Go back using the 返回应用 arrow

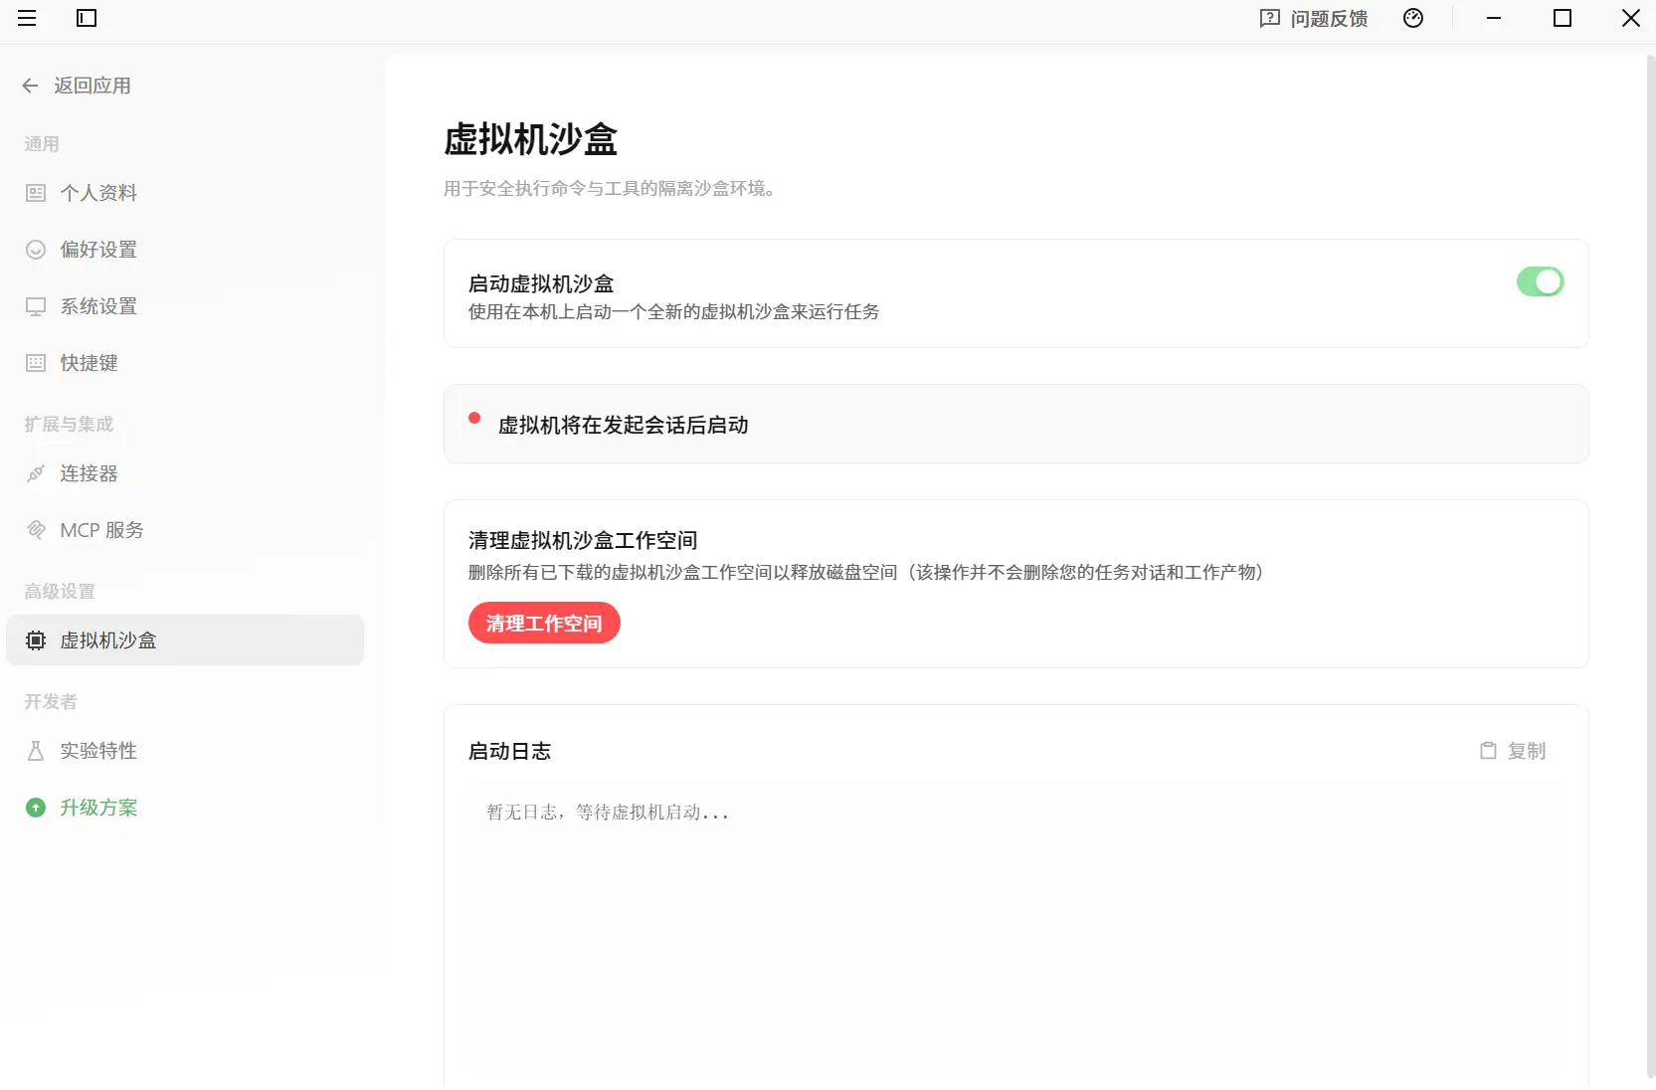tap(30, 86)
